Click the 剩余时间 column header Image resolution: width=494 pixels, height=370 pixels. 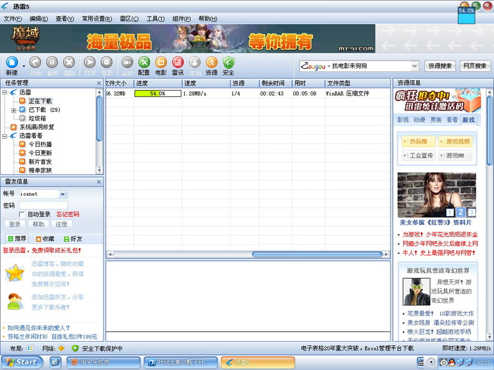click(275, 84)
